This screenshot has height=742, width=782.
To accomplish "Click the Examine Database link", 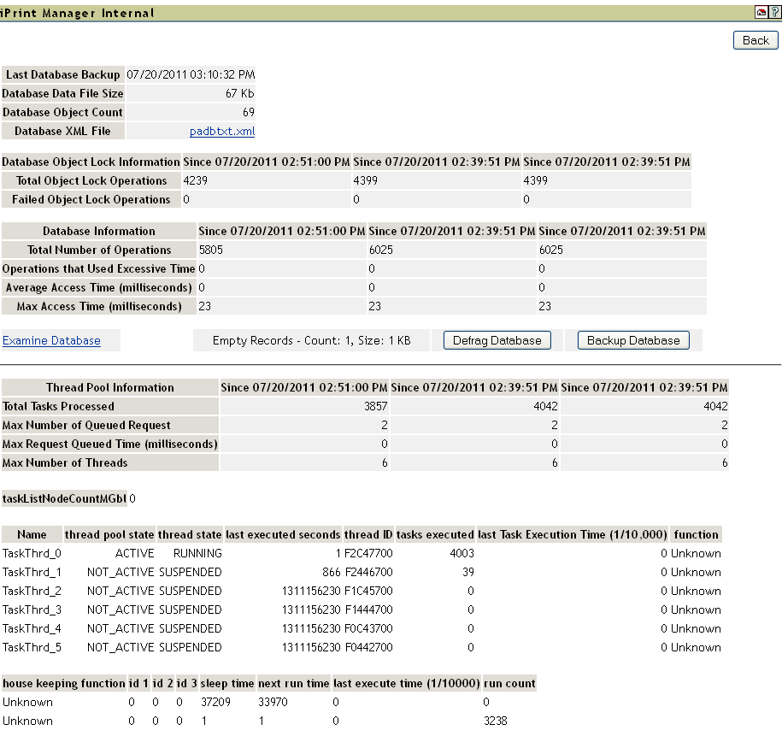I will (51, 340).
